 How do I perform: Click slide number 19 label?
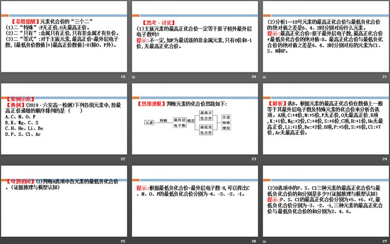click(123, 77)
